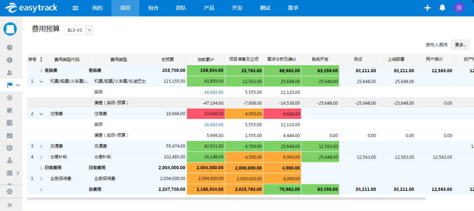Select green cell 156,584.00 in 差旅费 row
Viewport: 474px width, 211px height.
[206, 70]
